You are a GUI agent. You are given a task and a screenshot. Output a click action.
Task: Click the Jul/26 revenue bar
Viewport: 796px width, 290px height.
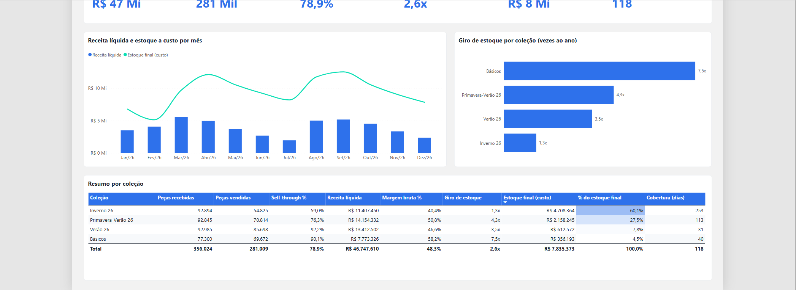coord(289,147)
